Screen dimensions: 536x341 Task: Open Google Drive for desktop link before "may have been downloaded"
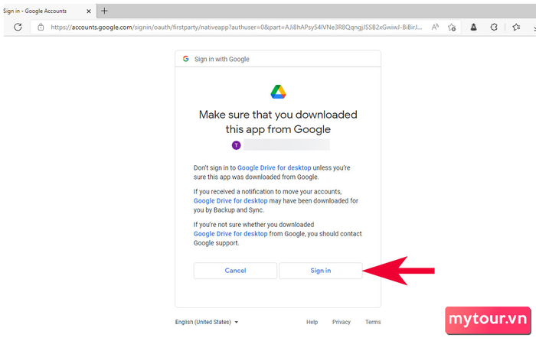pyautogui.click(x=230, y=201)
